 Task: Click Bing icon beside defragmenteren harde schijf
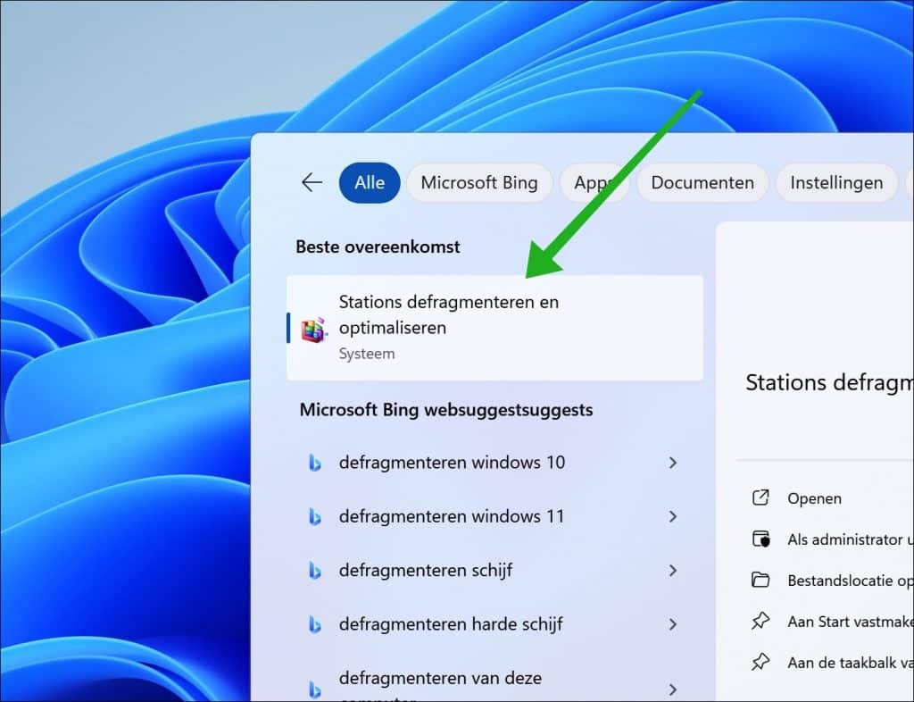pyautogui.click(x=314, y=624)
